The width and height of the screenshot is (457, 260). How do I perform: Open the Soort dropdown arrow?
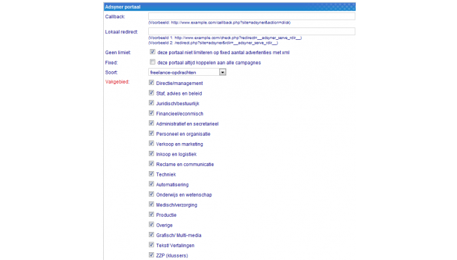coord(223,72)
